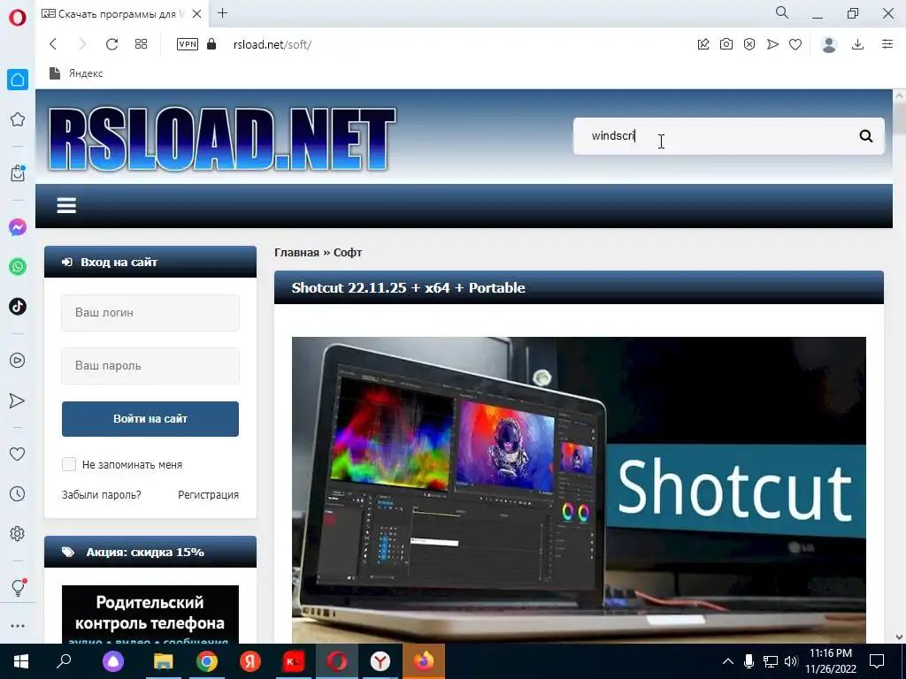Open My Flow arrow icon in sidebar

[18, 401]
